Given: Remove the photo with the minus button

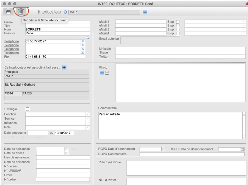Looking at the screenshot, I should point(107,73).
